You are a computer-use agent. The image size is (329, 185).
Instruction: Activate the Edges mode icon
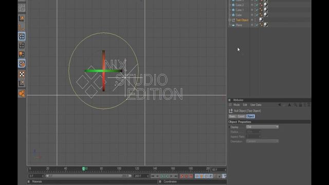[x=22, y=45]
